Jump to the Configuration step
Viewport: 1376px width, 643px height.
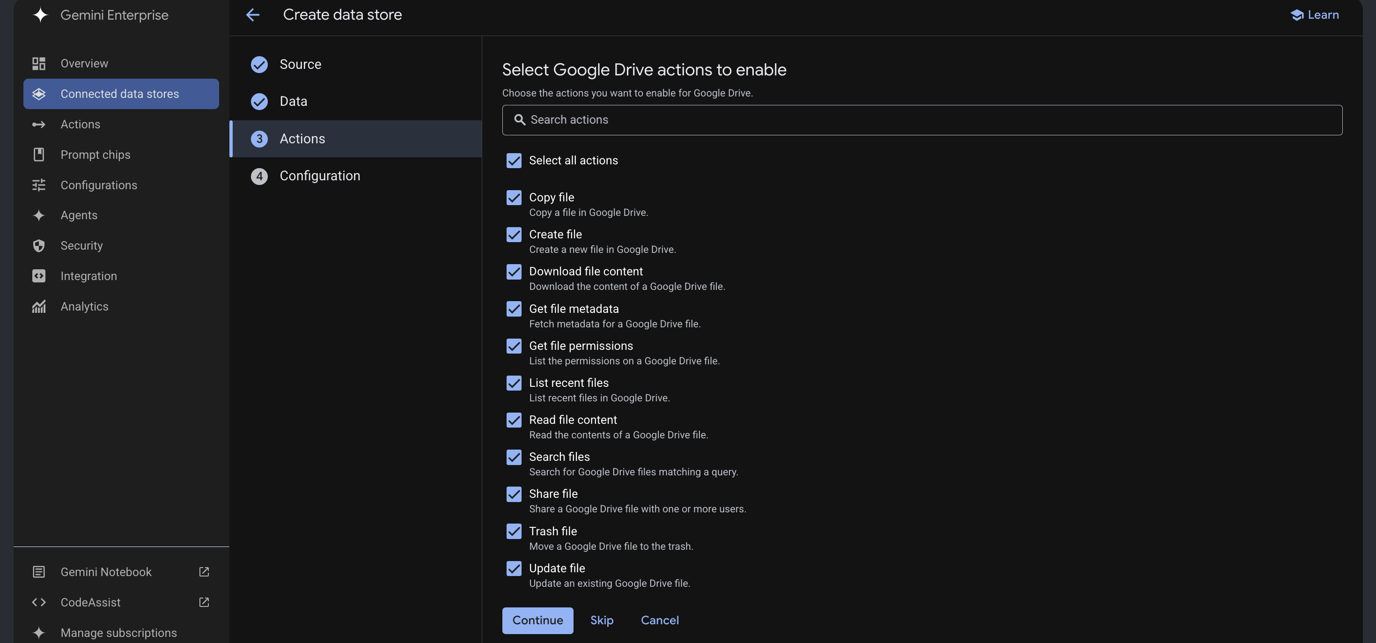(x=356, y=176)
